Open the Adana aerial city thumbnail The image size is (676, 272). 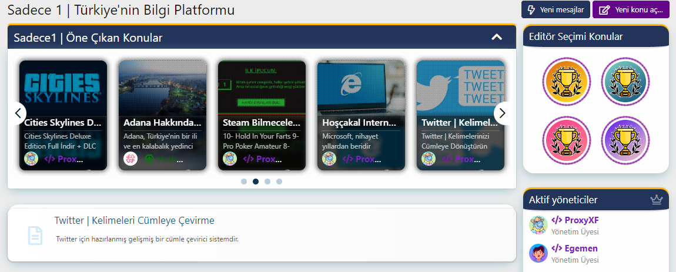tap(162, 88)
